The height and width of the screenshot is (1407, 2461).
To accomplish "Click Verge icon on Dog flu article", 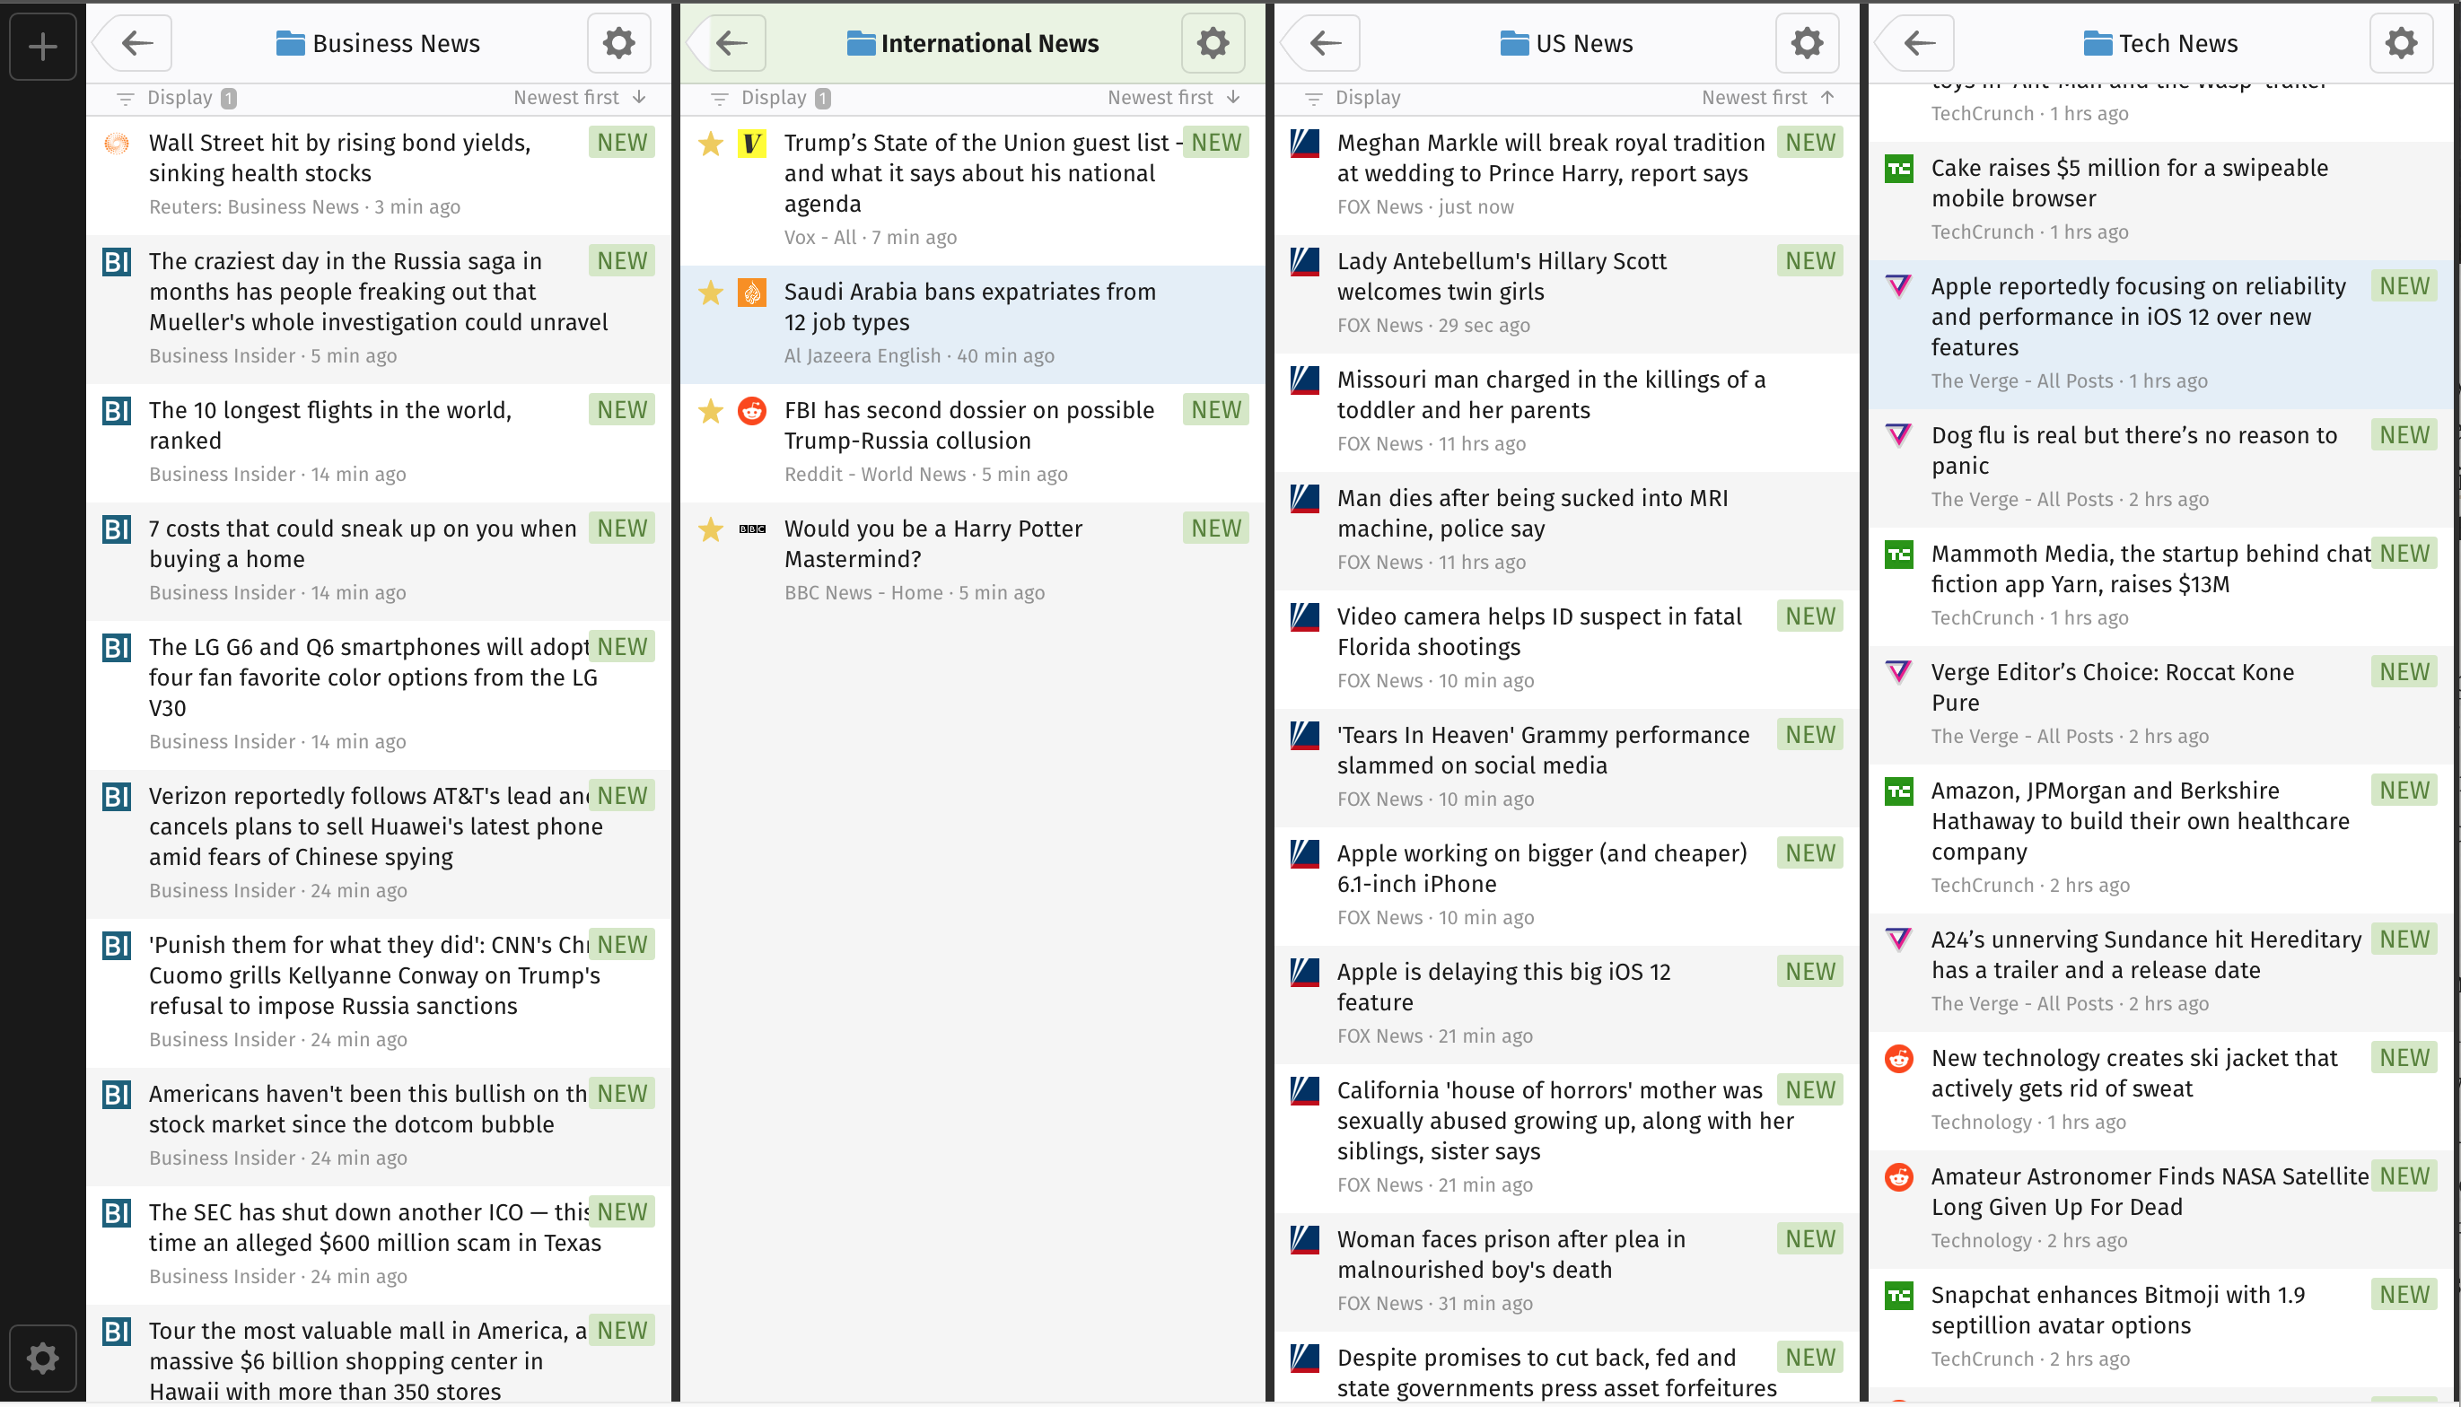I will (1900, 437).
